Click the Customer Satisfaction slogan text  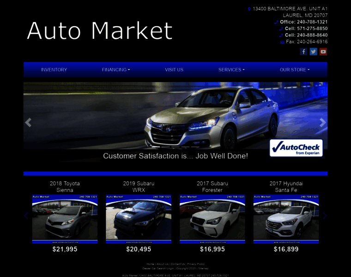[x=175, y=156]
